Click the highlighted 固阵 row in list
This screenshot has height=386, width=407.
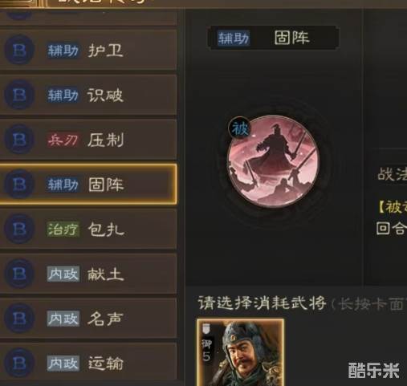(x=88, y=185)
